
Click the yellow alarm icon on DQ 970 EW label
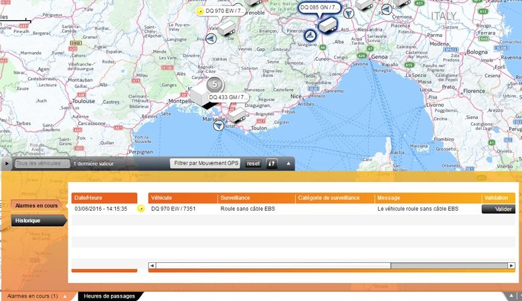[x=200, y=11]
